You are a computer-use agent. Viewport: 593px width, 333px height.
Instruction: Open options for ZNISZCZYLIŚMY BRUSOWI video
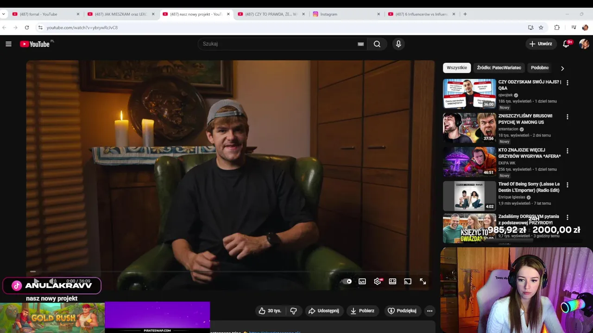point(567,117)
